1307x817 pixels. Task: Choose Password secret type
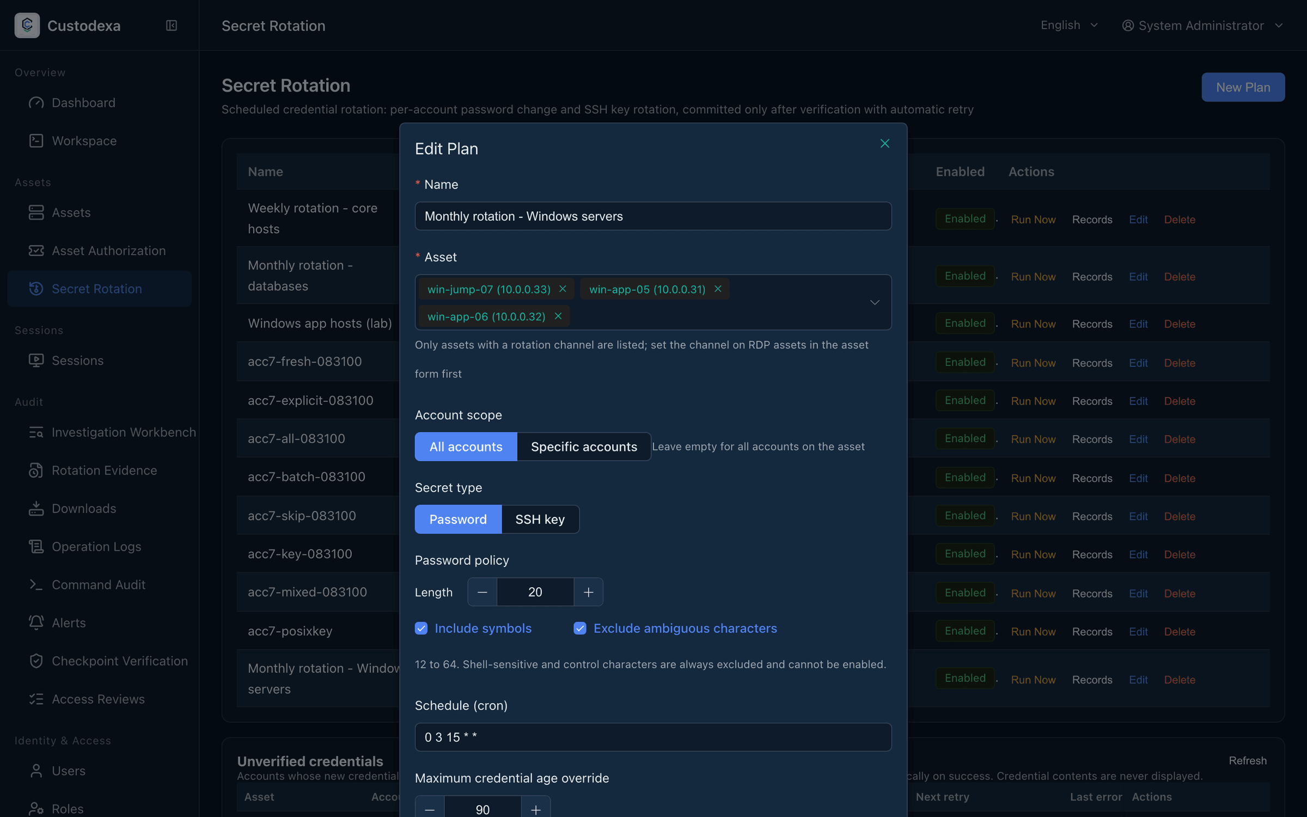click(458, 519)
